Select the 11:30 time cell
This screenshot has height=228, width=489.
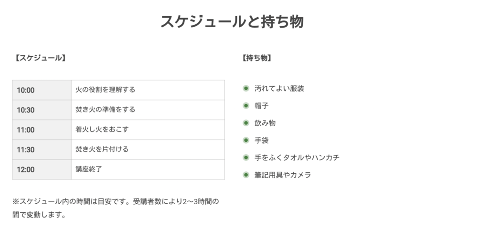pos(42,150)
